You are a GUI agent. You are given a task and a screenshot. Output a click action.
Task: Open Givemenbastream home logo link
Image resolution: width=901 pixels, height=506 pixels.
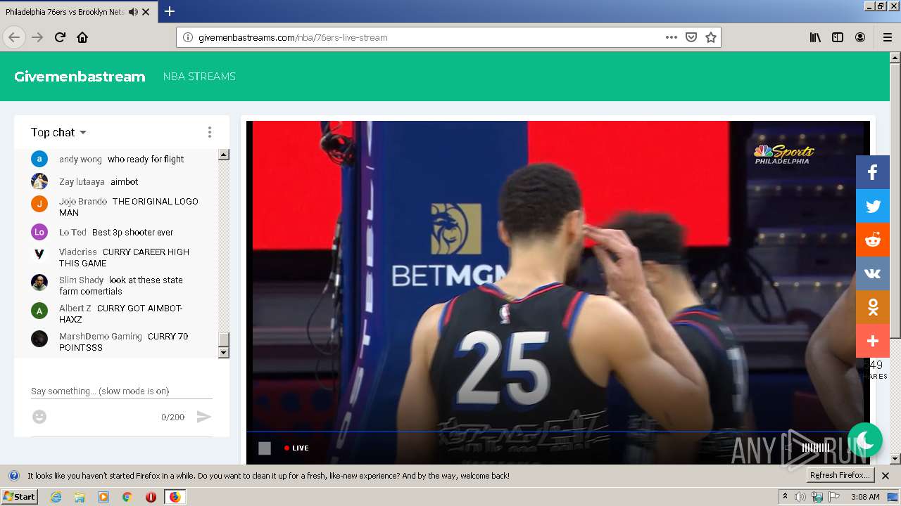click(80, 77)
